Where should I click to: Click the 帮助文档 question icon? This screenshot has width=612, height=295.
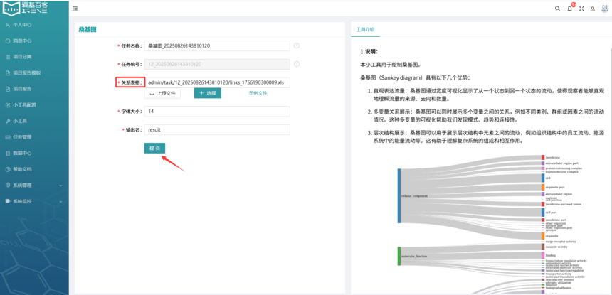[8, 169]
